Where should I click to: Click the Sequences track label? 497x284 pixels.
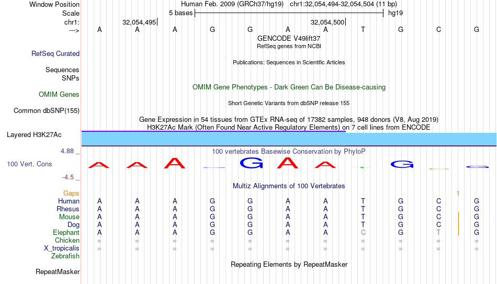click(62, 70)
